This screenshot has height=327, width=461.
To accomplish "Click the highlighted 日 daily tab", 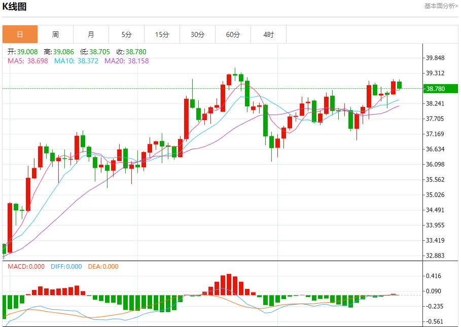I will pos(20,34).
